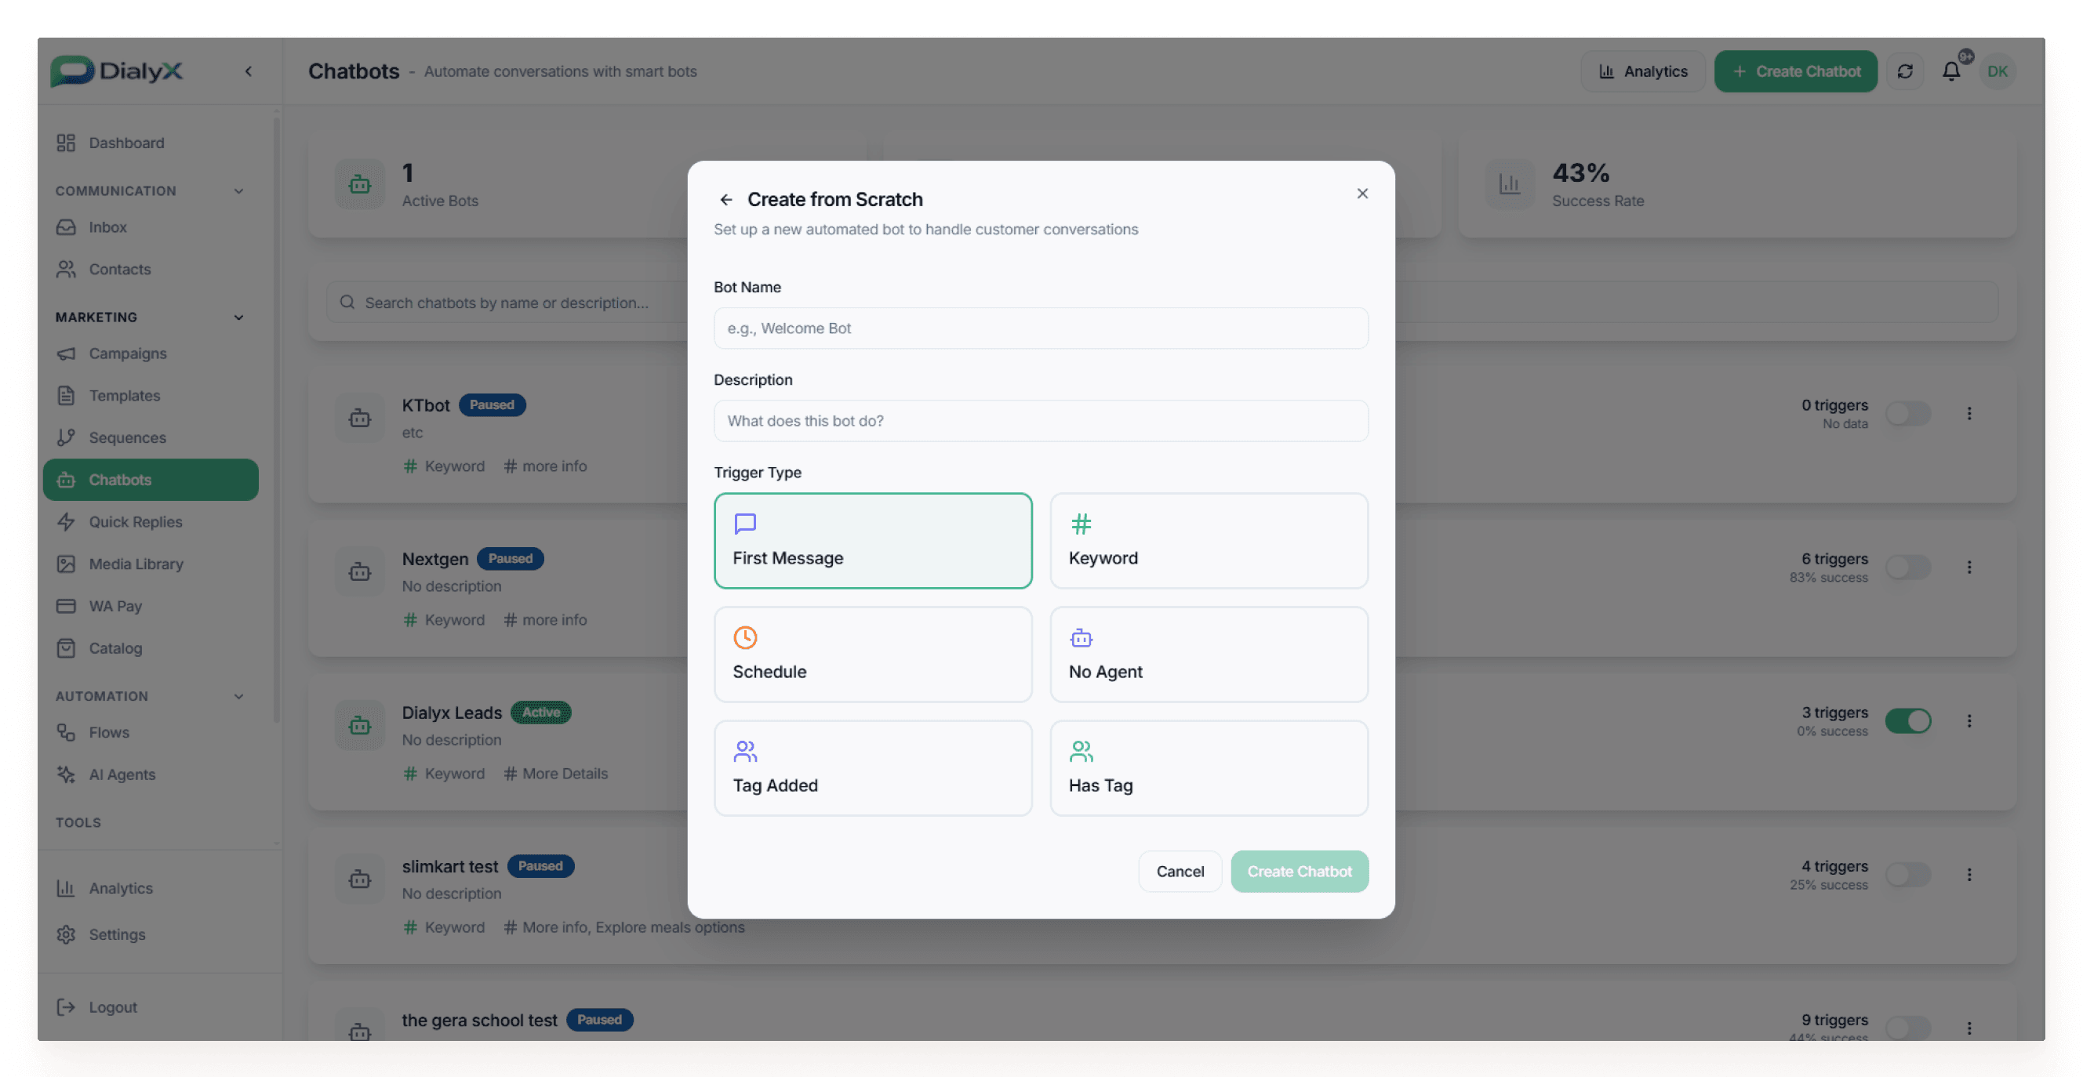Click the WA Pay card icon
The height and width of the screenshot is (1077, 2083).
[x=67, y=605]
